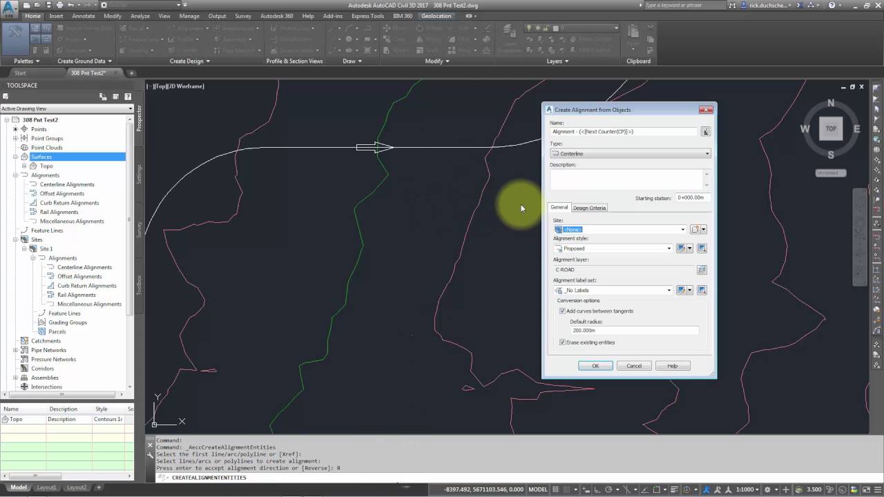This screenshot has width=884, height=497.
Task: Click the alignment Name input field
Action: pyautogui.click(x=624, y=131)
